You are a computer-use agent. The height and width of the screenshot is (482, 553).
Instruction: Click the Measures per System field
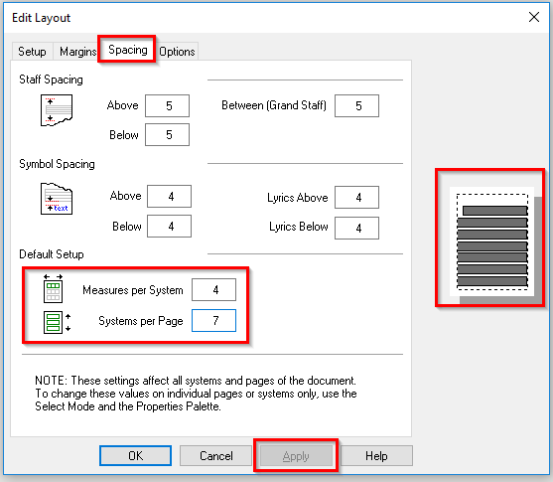[214, 290]
